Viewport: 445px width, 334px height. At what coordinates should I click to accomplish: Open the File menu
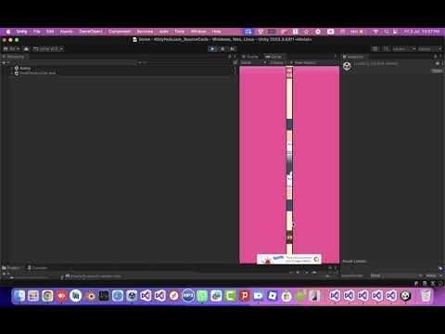[37, 32]
